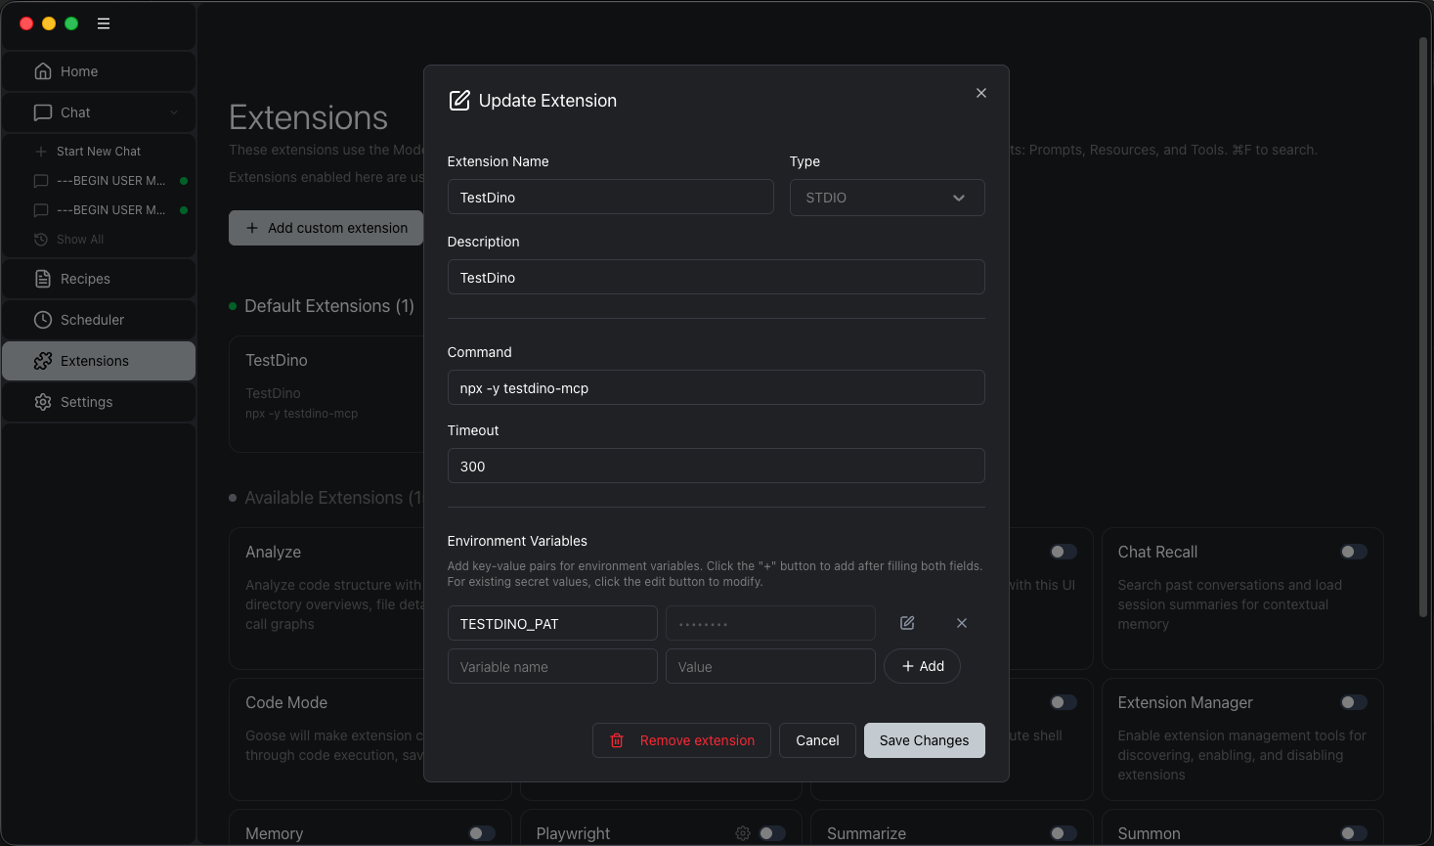Image resolution: width=1434 pixels, height=846 pixels.
Task: Enable the Extension Manager toggle
Action: (1353, 702)
